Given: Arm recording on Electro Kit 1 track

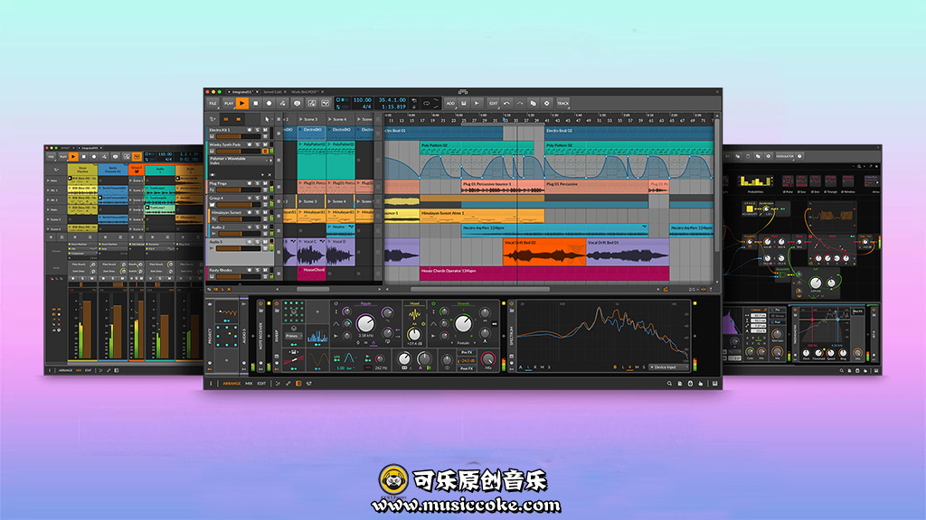Looking at the screenshot, I should (250, 130).
